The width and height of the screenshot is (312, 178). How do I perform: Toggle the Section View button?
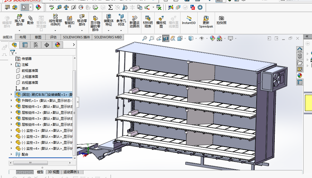[x=166, y=39]
